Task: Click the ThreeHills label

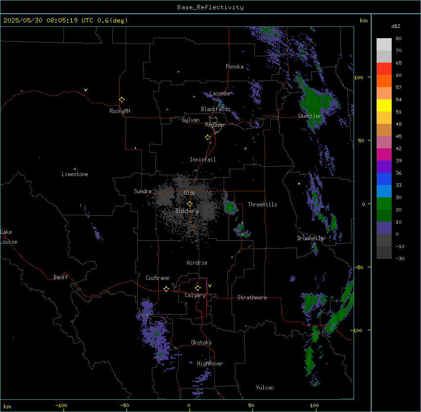Action: point(262,205)
